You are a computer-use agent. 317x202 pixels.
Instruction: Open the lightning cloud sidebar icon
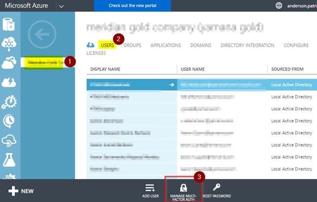click(x=9, y=82)
